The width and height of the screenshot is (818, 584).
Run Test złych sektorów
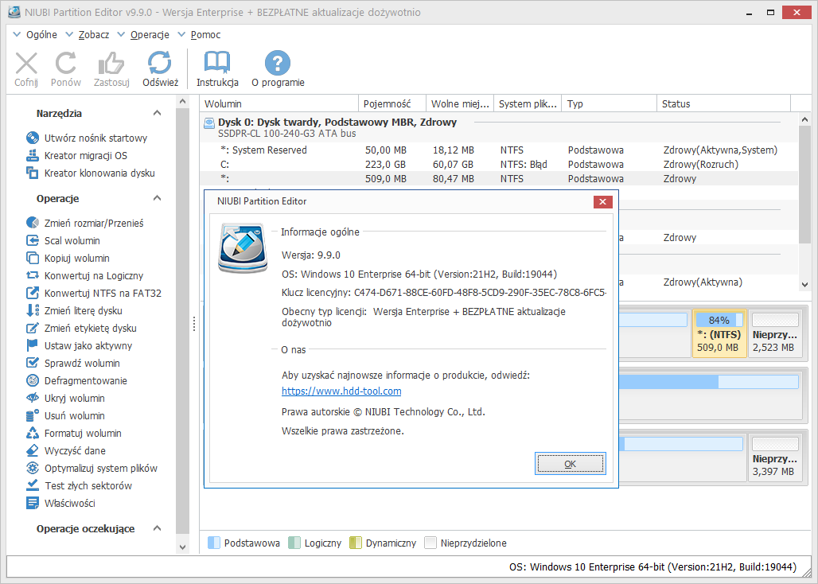[x=79, y=486]
